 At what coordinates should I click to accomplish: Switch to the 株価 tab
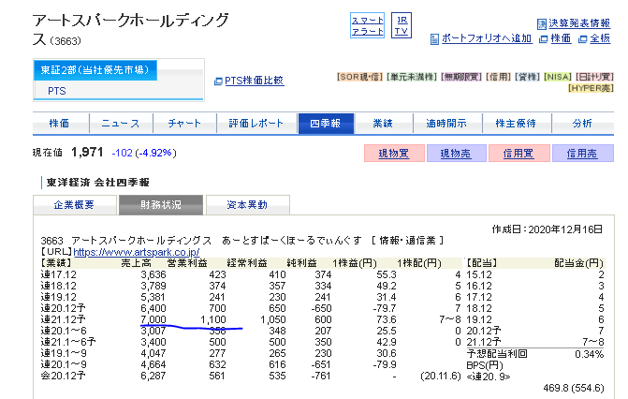pos(61,124)
